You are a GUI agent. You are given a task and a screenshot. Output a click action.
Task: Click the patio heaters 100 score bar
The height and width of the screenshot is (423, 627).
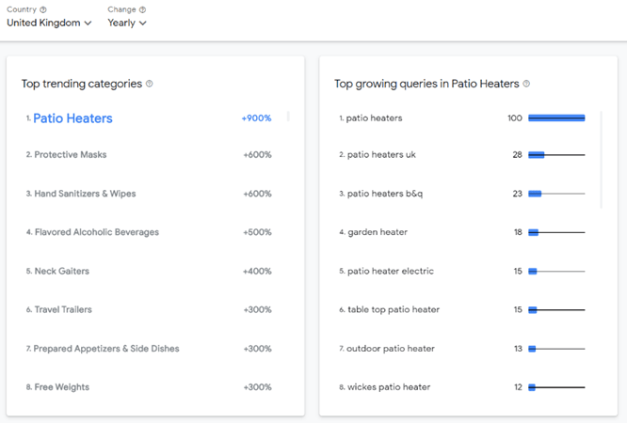click(556, 117)
